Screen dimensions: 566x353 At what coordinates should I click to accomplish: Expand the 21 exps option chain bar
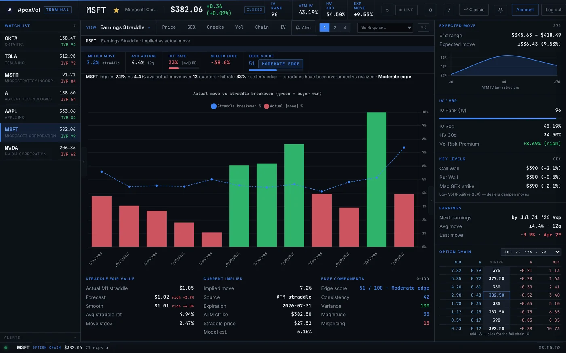[97, 347]
